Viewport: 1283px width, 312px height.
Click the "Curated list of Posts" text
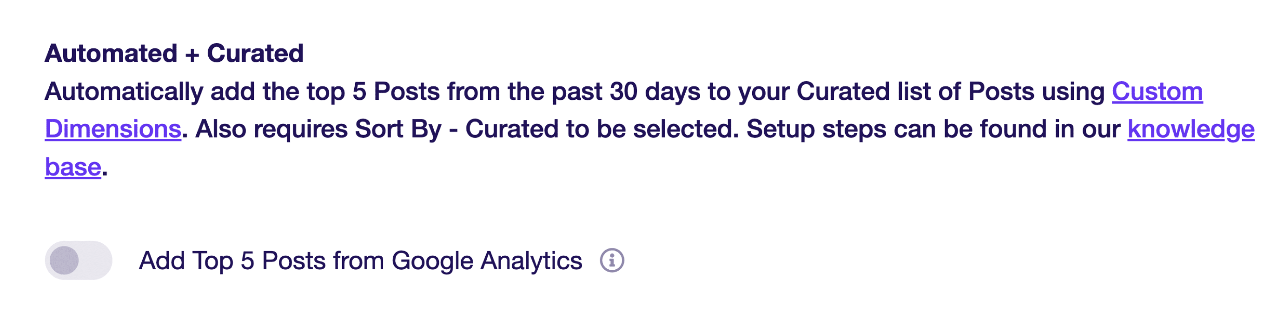(915, 91)
